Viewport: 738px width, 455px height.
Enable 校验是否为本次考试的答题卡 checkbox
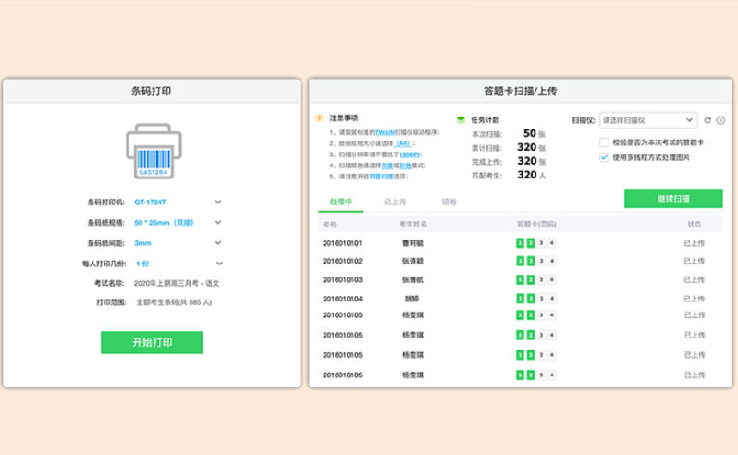click(604, 142)
